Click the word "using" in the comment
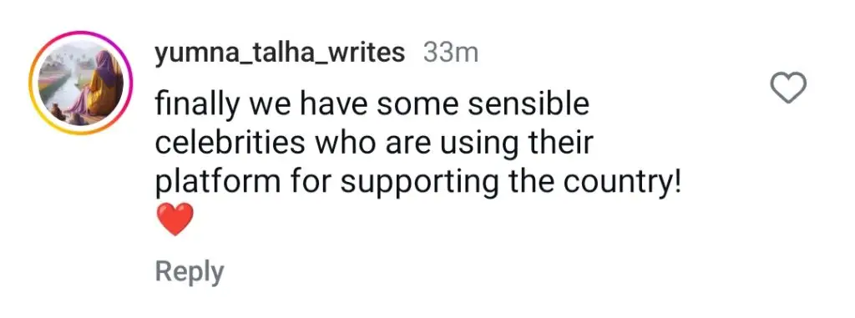Image resolution: width=855 pixels, height=318 pixels. pos(469,144)
